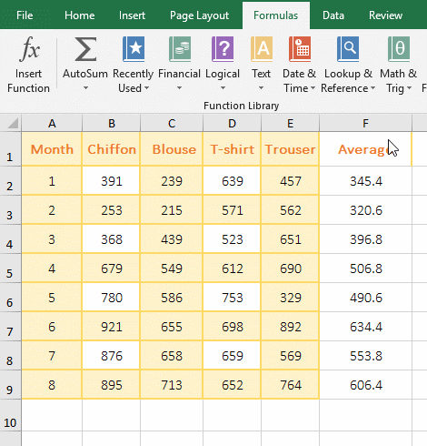Select the cell containing 239
The width and height of the screenshot is (427, 446).
pos(172,181)
